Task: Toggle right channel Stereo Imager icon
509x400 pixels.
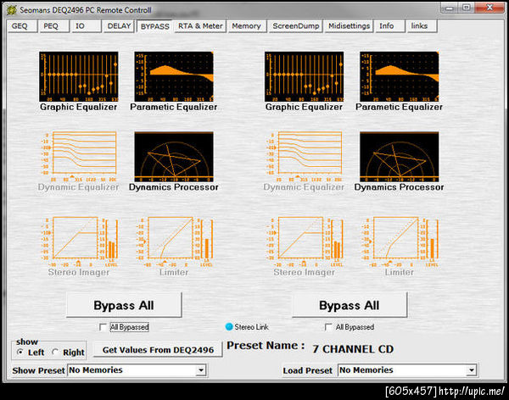Action: [x=305, y=242]
